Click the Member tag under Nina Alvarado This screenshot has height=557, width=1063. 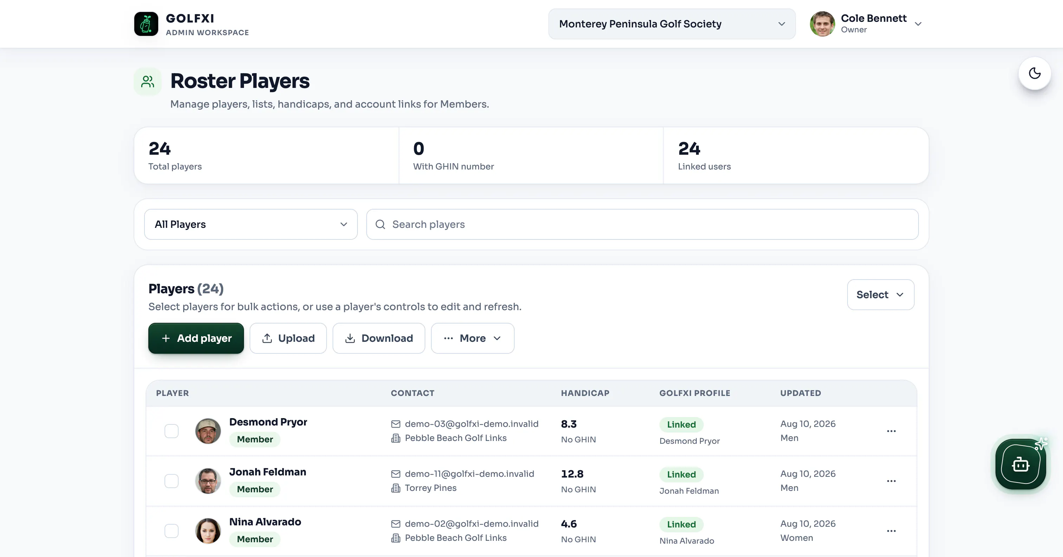[255, 539]
